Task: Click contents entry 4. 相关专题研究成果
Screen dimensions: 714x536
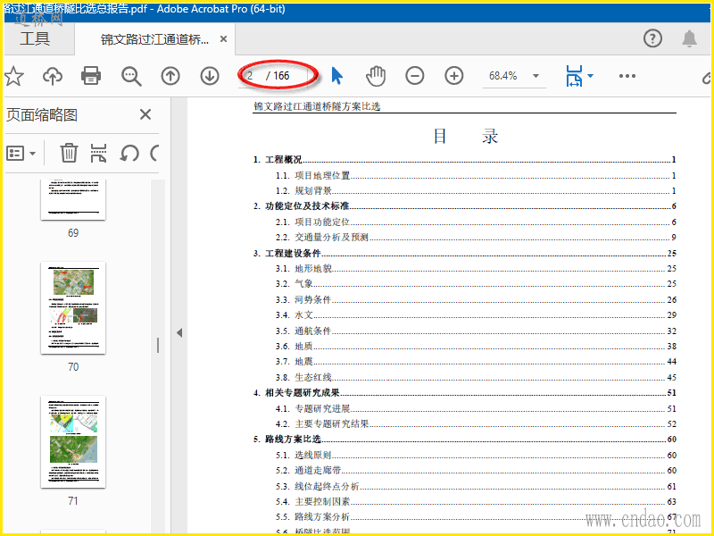Action: (464, 392)
